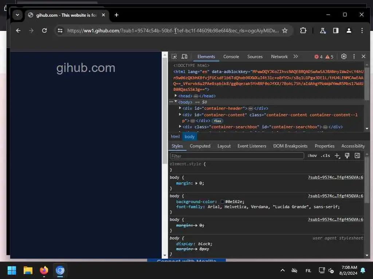Click the #0e162e background color swatch
The height and width of the screenshot is (279, 373).
[x=223, y=202]
